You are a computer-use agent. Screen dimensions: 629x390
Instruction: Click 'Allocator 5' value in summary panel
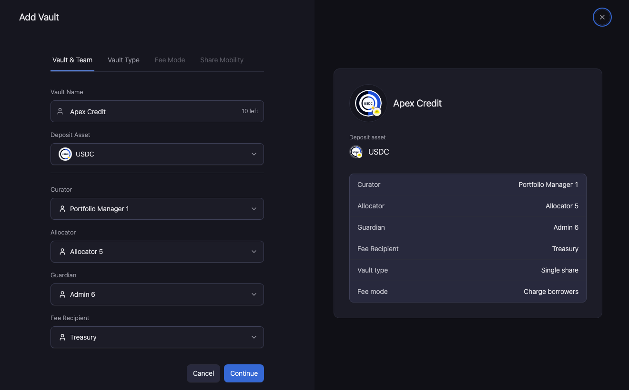pyautogui.click(x=562, y=206)
